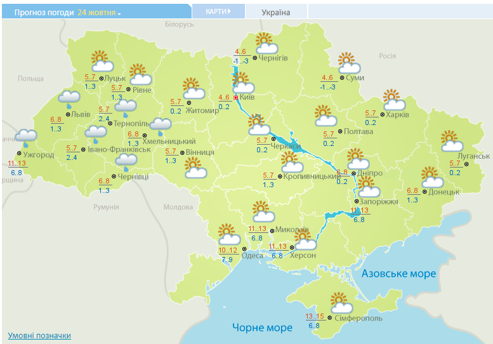Select the Україна tab
Image resolution: width=493 pixels, height=344 pixels.
coord(276,13)
